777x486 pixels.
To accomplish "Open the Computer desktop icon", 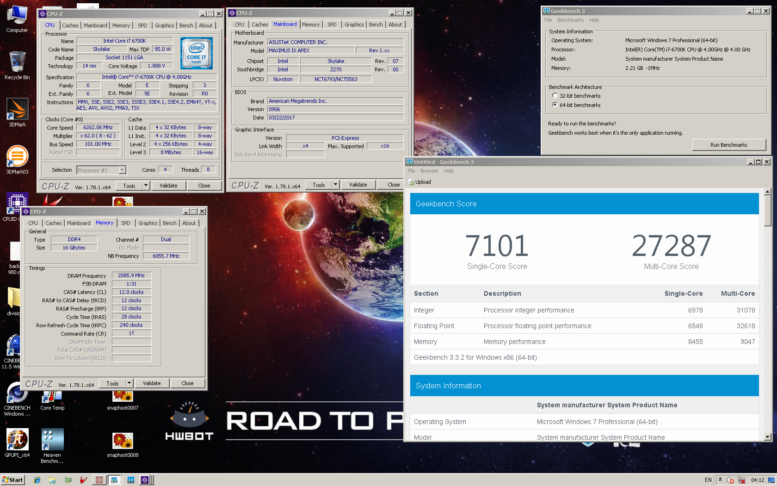I will point(17,19).
